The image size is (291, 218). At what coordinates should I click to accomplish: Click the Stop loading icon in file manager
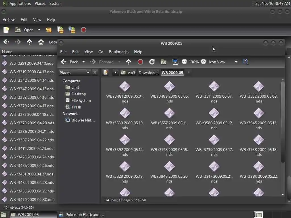click(x=140, y=62)
